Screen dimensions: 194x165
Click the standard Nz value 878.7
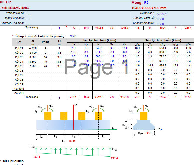click(x=163, y=65)
